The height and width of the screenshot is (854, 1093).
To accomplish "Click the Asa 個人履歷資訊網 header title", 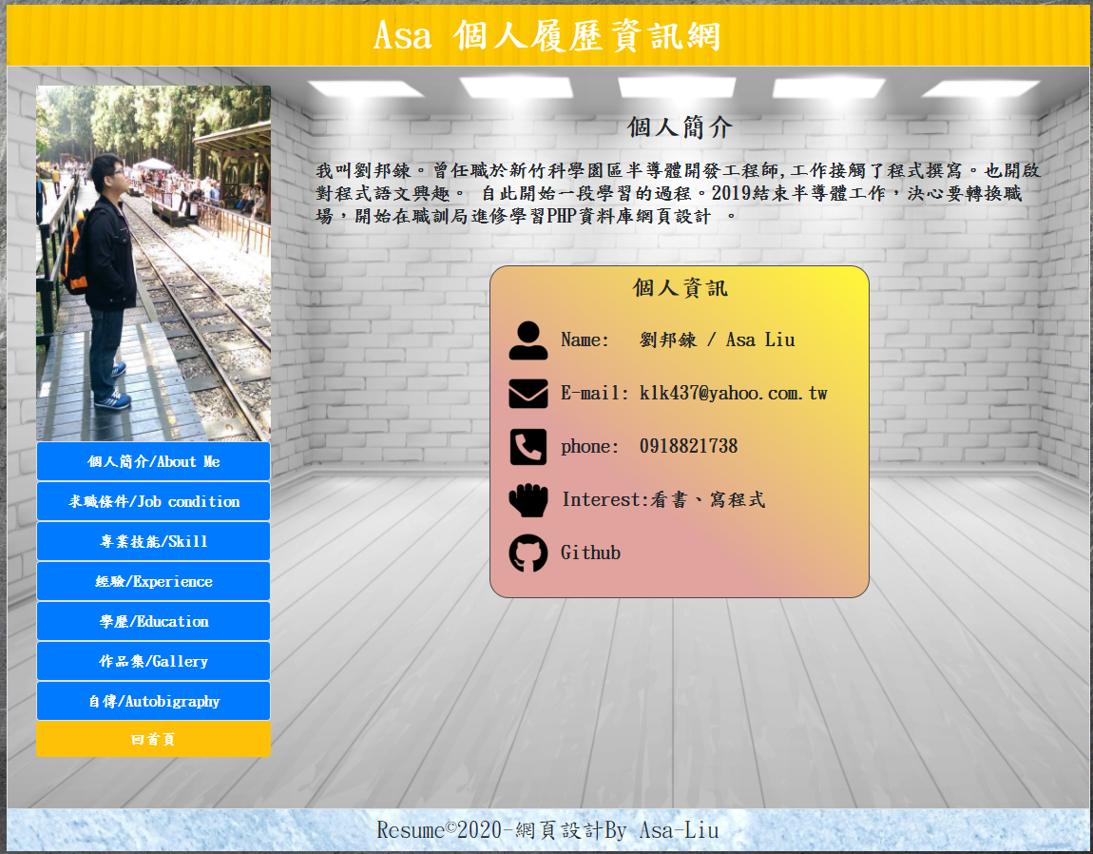I will click(x=547, y=36).
